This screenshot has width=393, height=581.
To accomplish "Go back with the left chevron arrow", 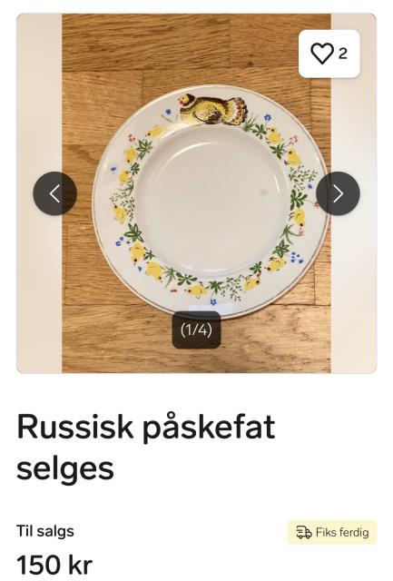I will click(x=54, y=193).
